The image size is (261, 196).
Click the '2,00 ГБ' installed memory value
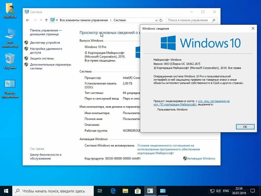[127, 83]
